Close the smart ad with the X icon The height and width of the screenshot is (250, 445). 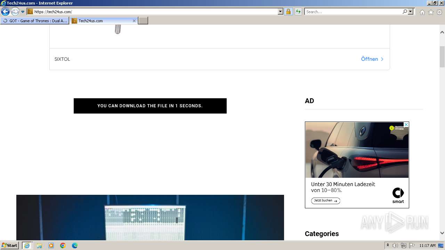(406, 124)
